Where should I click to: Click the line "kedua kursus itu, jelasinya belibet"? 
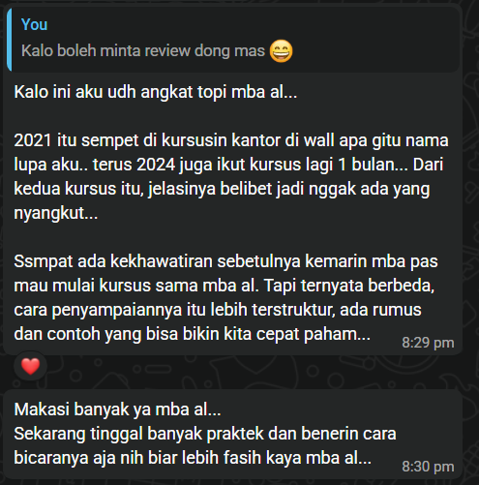(222, 189)
